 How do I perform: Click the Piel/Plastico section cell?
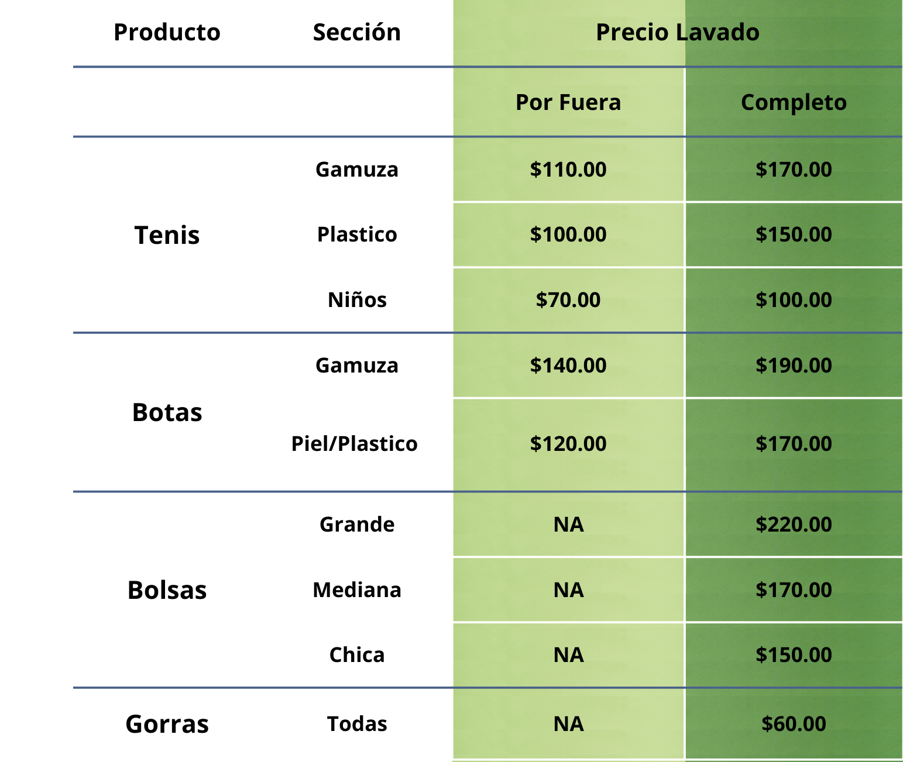[354, 444]
